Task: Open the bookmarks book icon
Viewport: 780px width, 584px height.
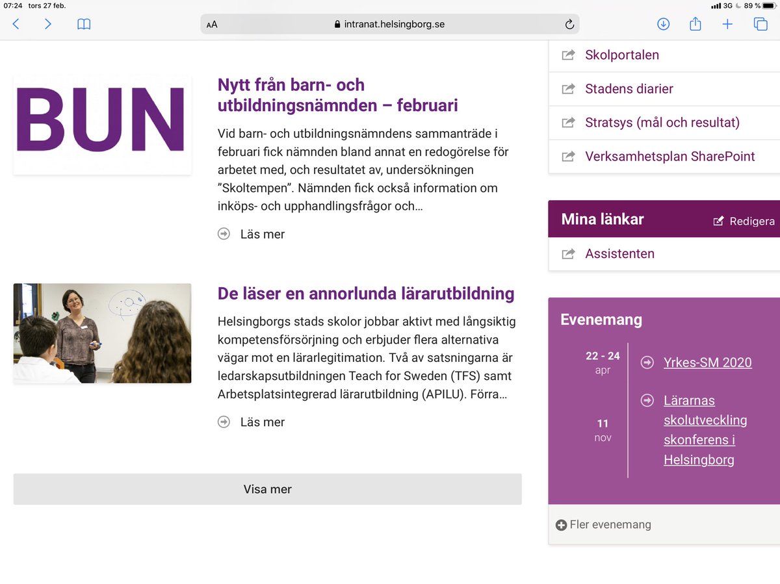Action: [84, 24]
